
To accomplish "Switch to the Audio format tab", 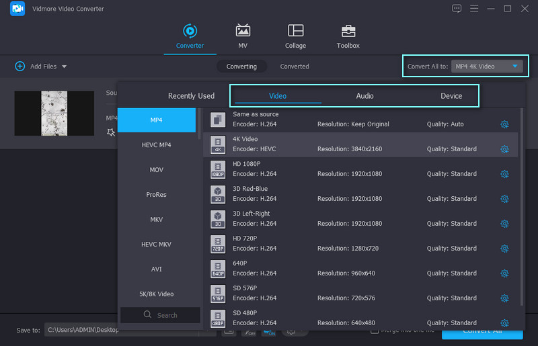I will 364,96.
